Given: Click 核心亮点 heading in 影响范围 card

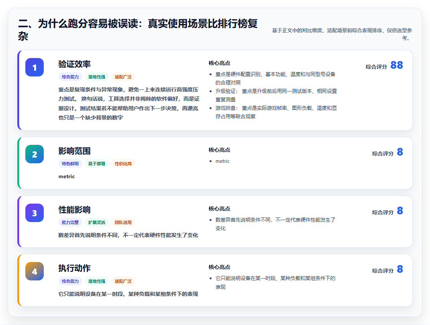Looking at the screenshot, I should point(219,150).
